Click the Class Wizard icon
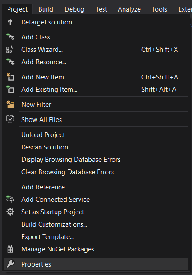 tap(10, 50)
